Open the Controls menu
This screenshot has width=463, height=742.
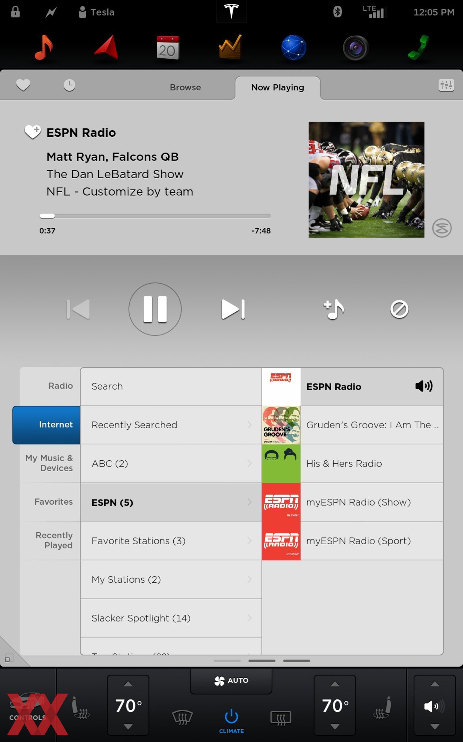28,707
